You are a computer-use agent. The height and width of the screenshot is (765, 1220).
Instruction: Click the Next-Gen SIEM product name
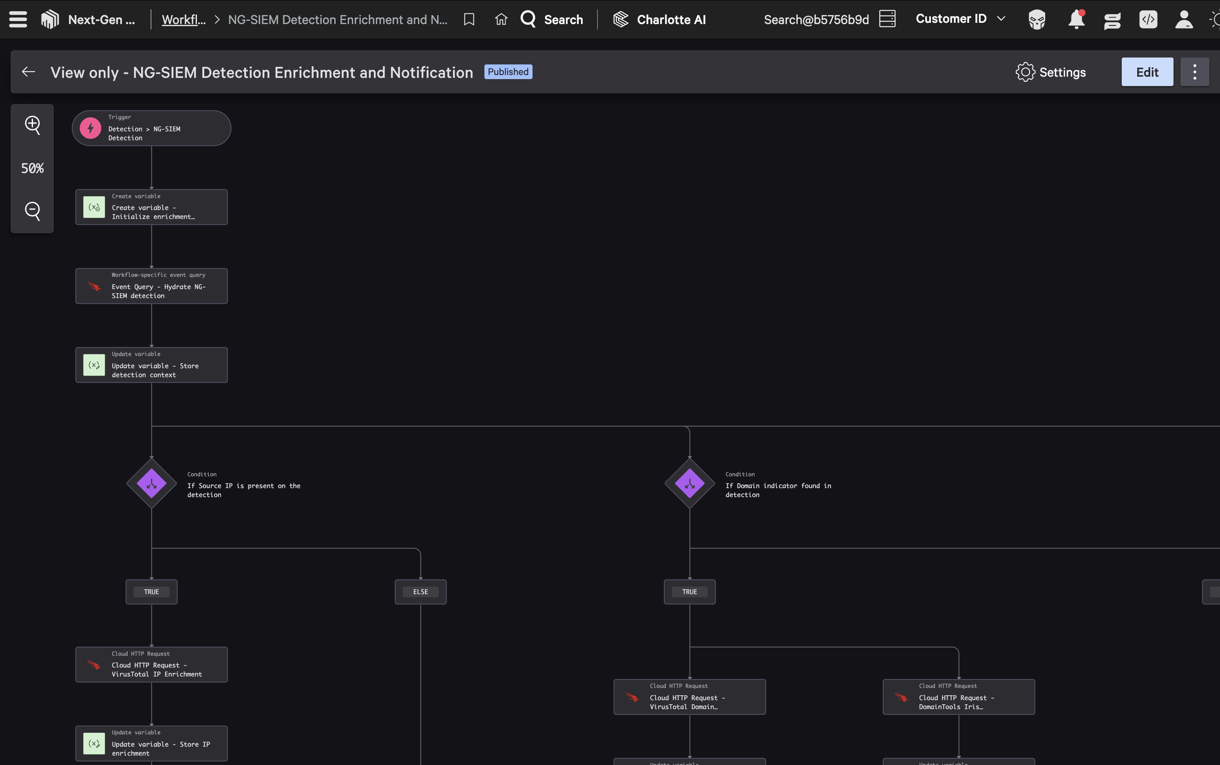coord(102,20)
